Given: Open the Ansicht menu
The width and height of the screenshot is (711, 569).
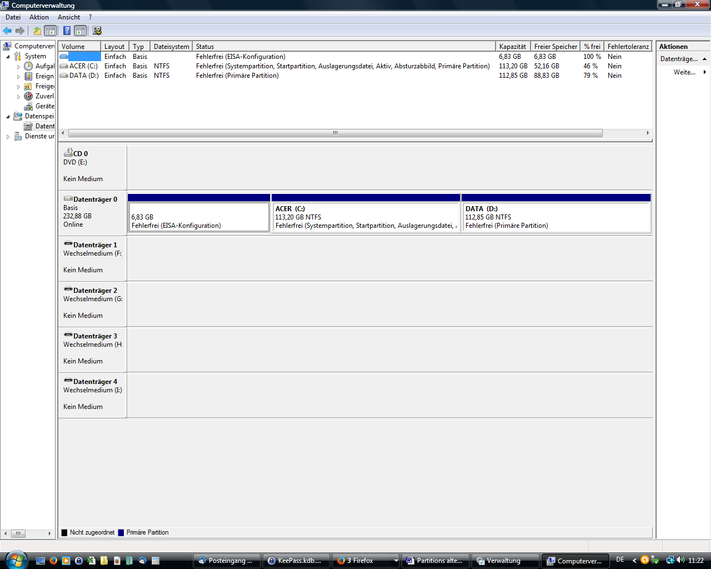Looking at the screenshot, I should (69, 17).
